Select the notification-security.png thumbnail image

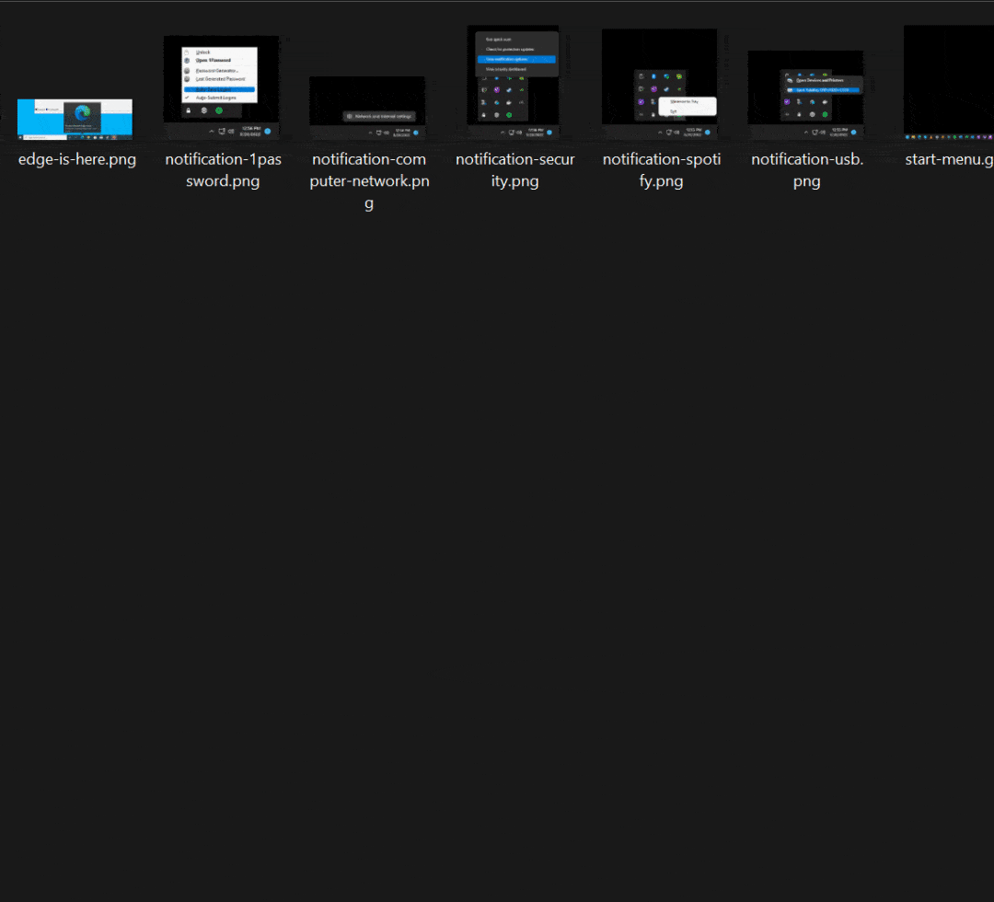pyautogui.click(x=513, y=75)
